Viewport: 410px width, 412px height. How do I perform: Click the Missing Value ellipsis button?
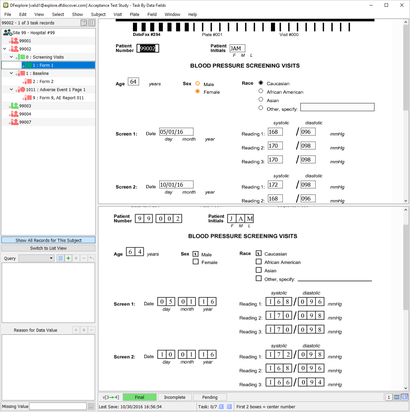coord(91,407)
